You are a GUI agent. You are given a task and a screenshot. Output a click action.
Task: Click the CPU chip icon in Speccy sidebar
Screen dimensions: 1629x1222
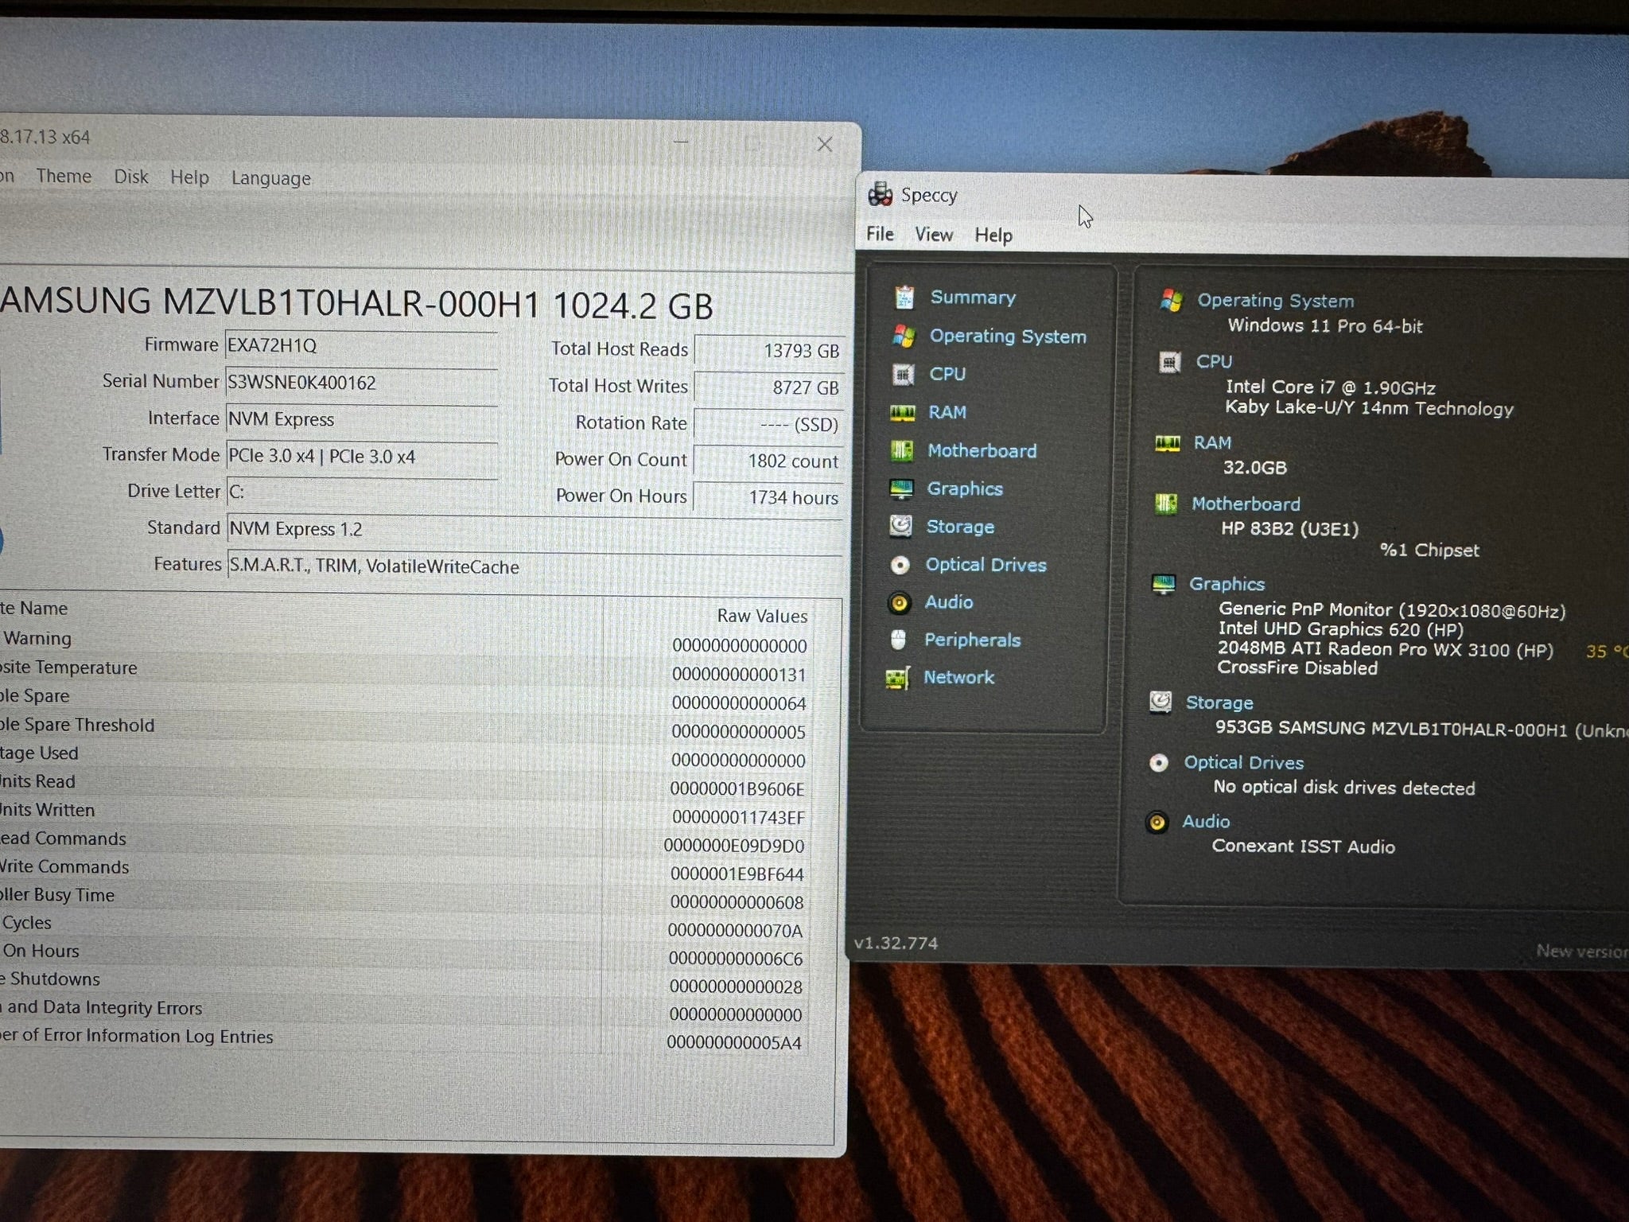click(x=904, y=374)
